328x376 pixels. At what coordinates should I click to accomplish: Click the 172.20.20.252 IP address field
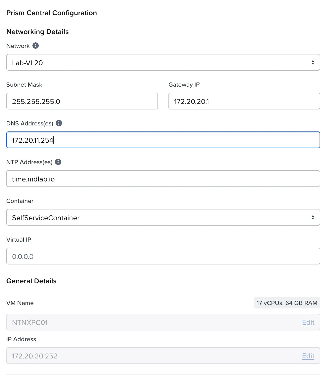163,356
